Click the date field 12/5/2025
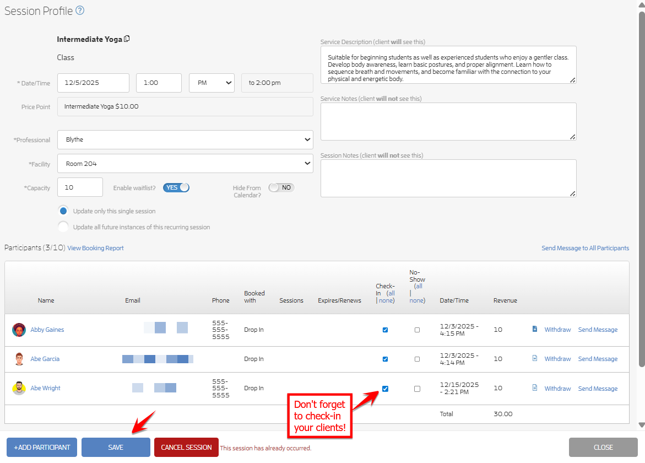This screenshot has height=463, width=645. [x=94, y=83]
